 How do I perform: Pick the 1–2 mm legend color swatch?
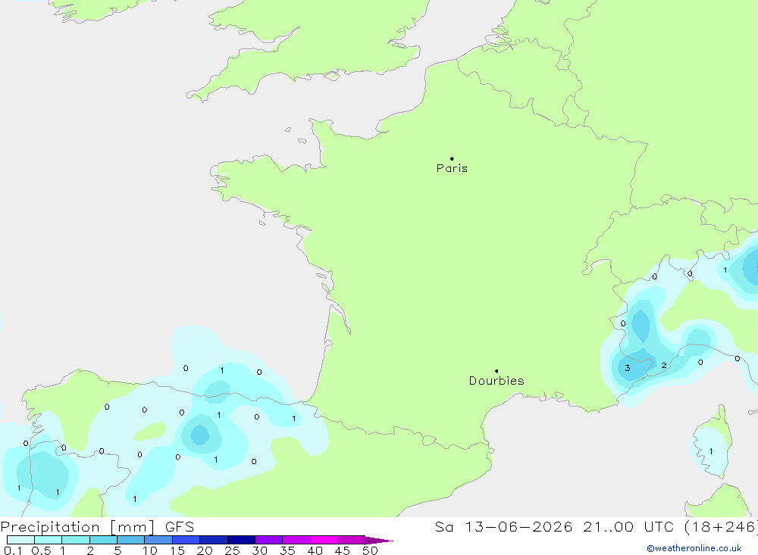pos(76,540)
